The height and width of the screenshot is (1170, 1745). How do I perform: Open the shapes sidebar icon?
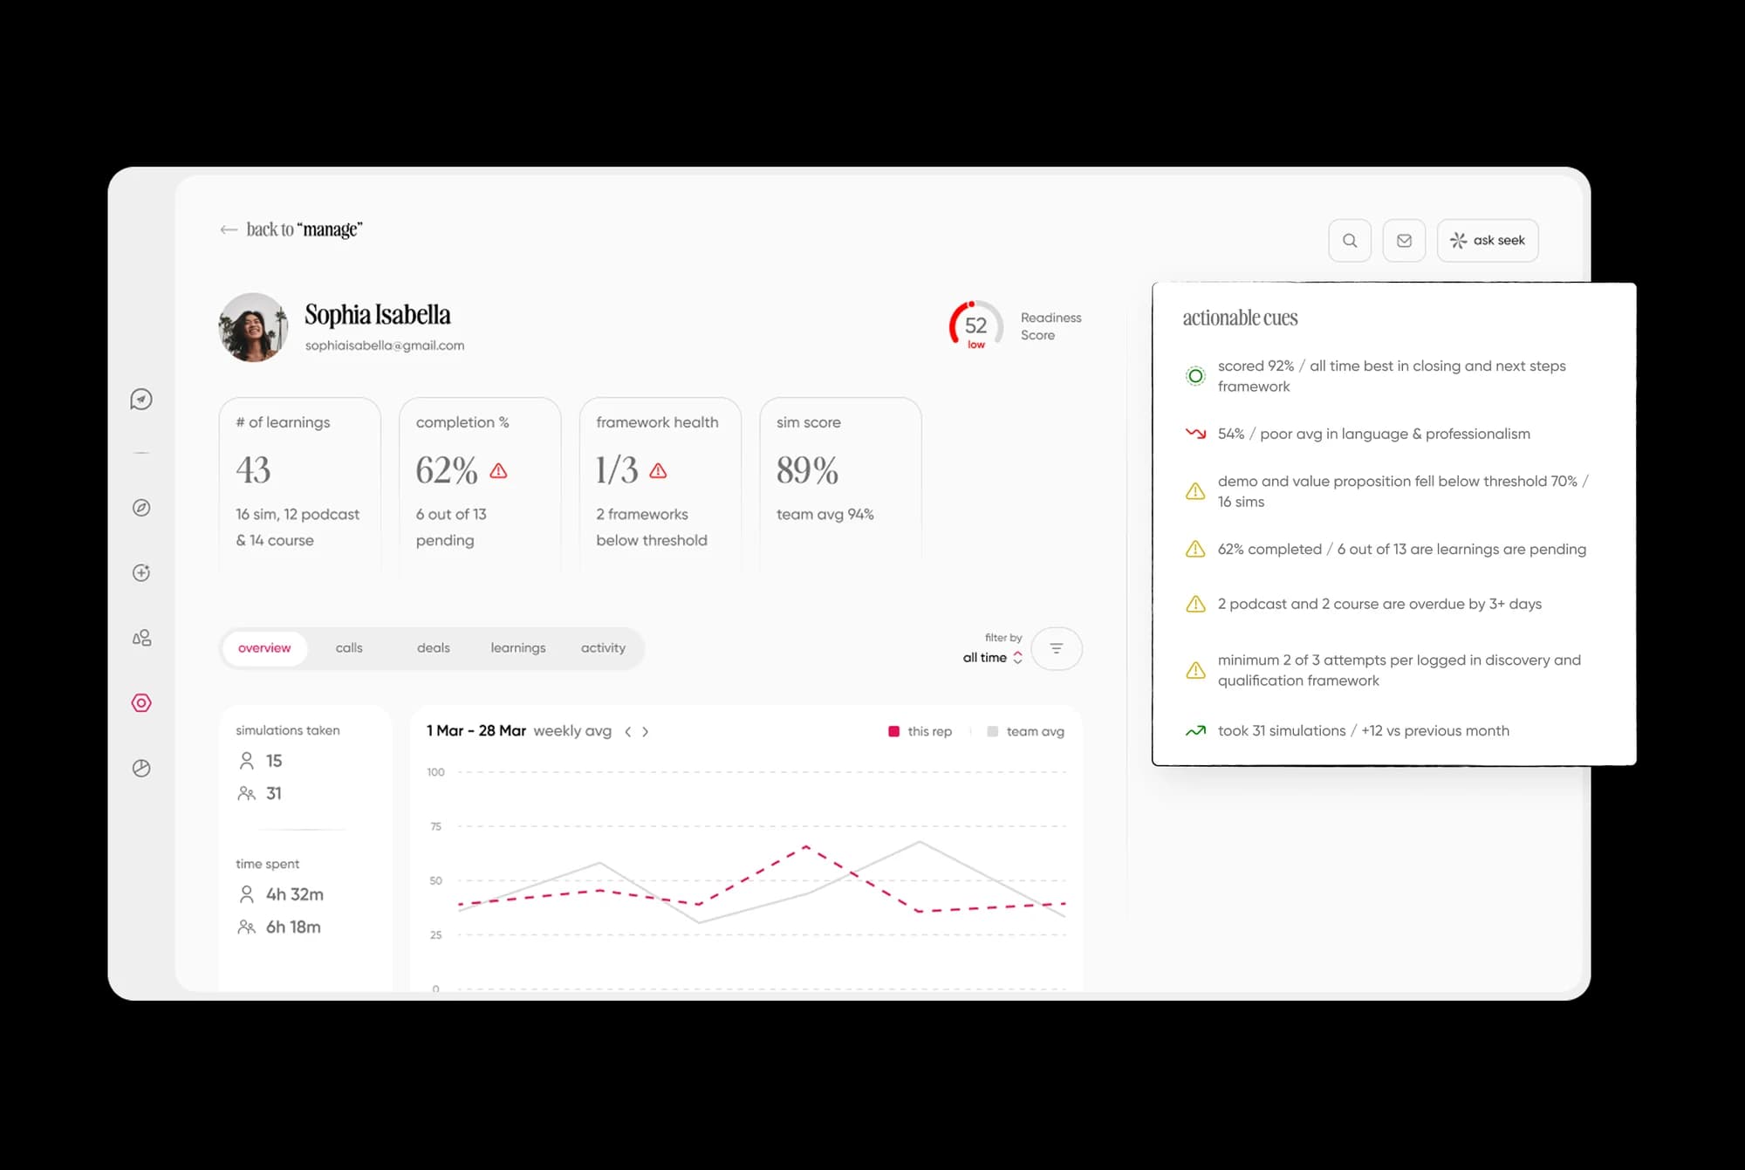(141, 638)
